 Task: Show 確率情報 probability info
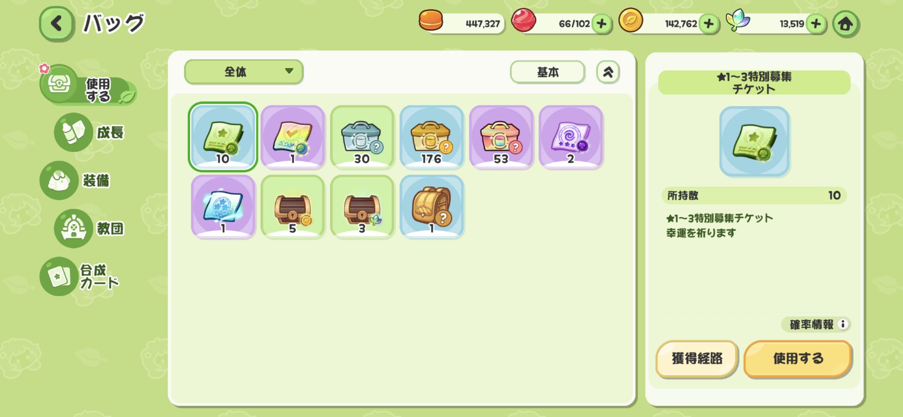[816, 324]
